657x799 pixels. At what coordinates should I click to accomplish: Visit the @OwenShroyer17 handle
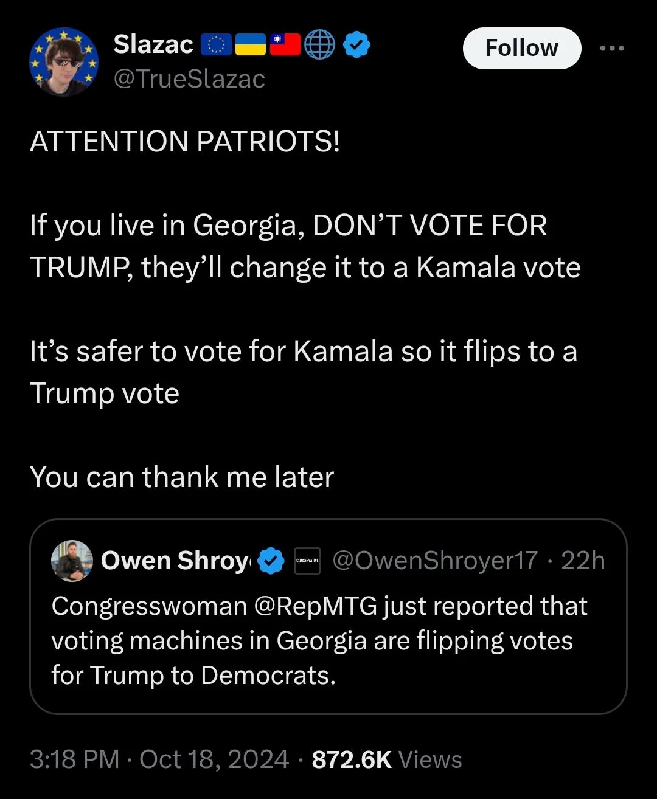435,561
